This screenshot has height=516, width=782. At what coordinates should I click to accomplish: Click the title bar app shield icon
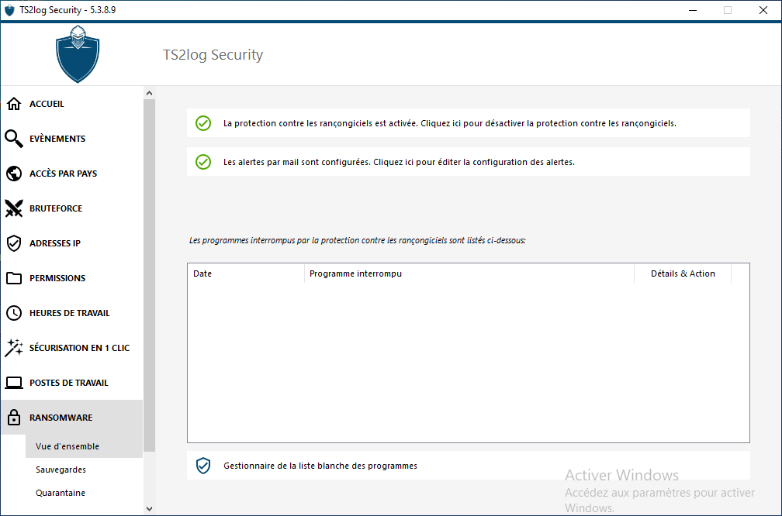click(x=9, y=10)
